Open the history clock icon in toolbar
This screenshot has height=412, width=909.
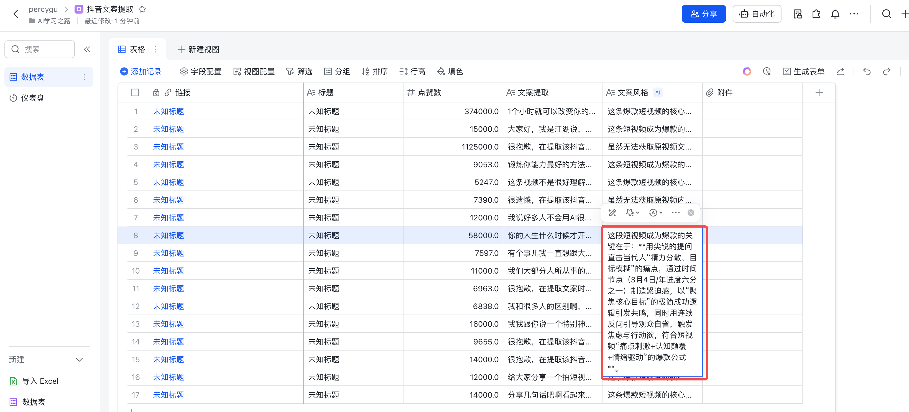tap(767, 71)
